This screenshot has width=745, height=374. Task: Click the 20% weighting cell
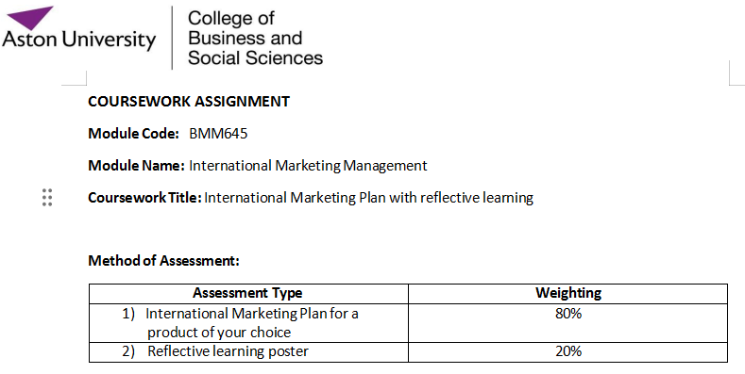pos(567,351)
